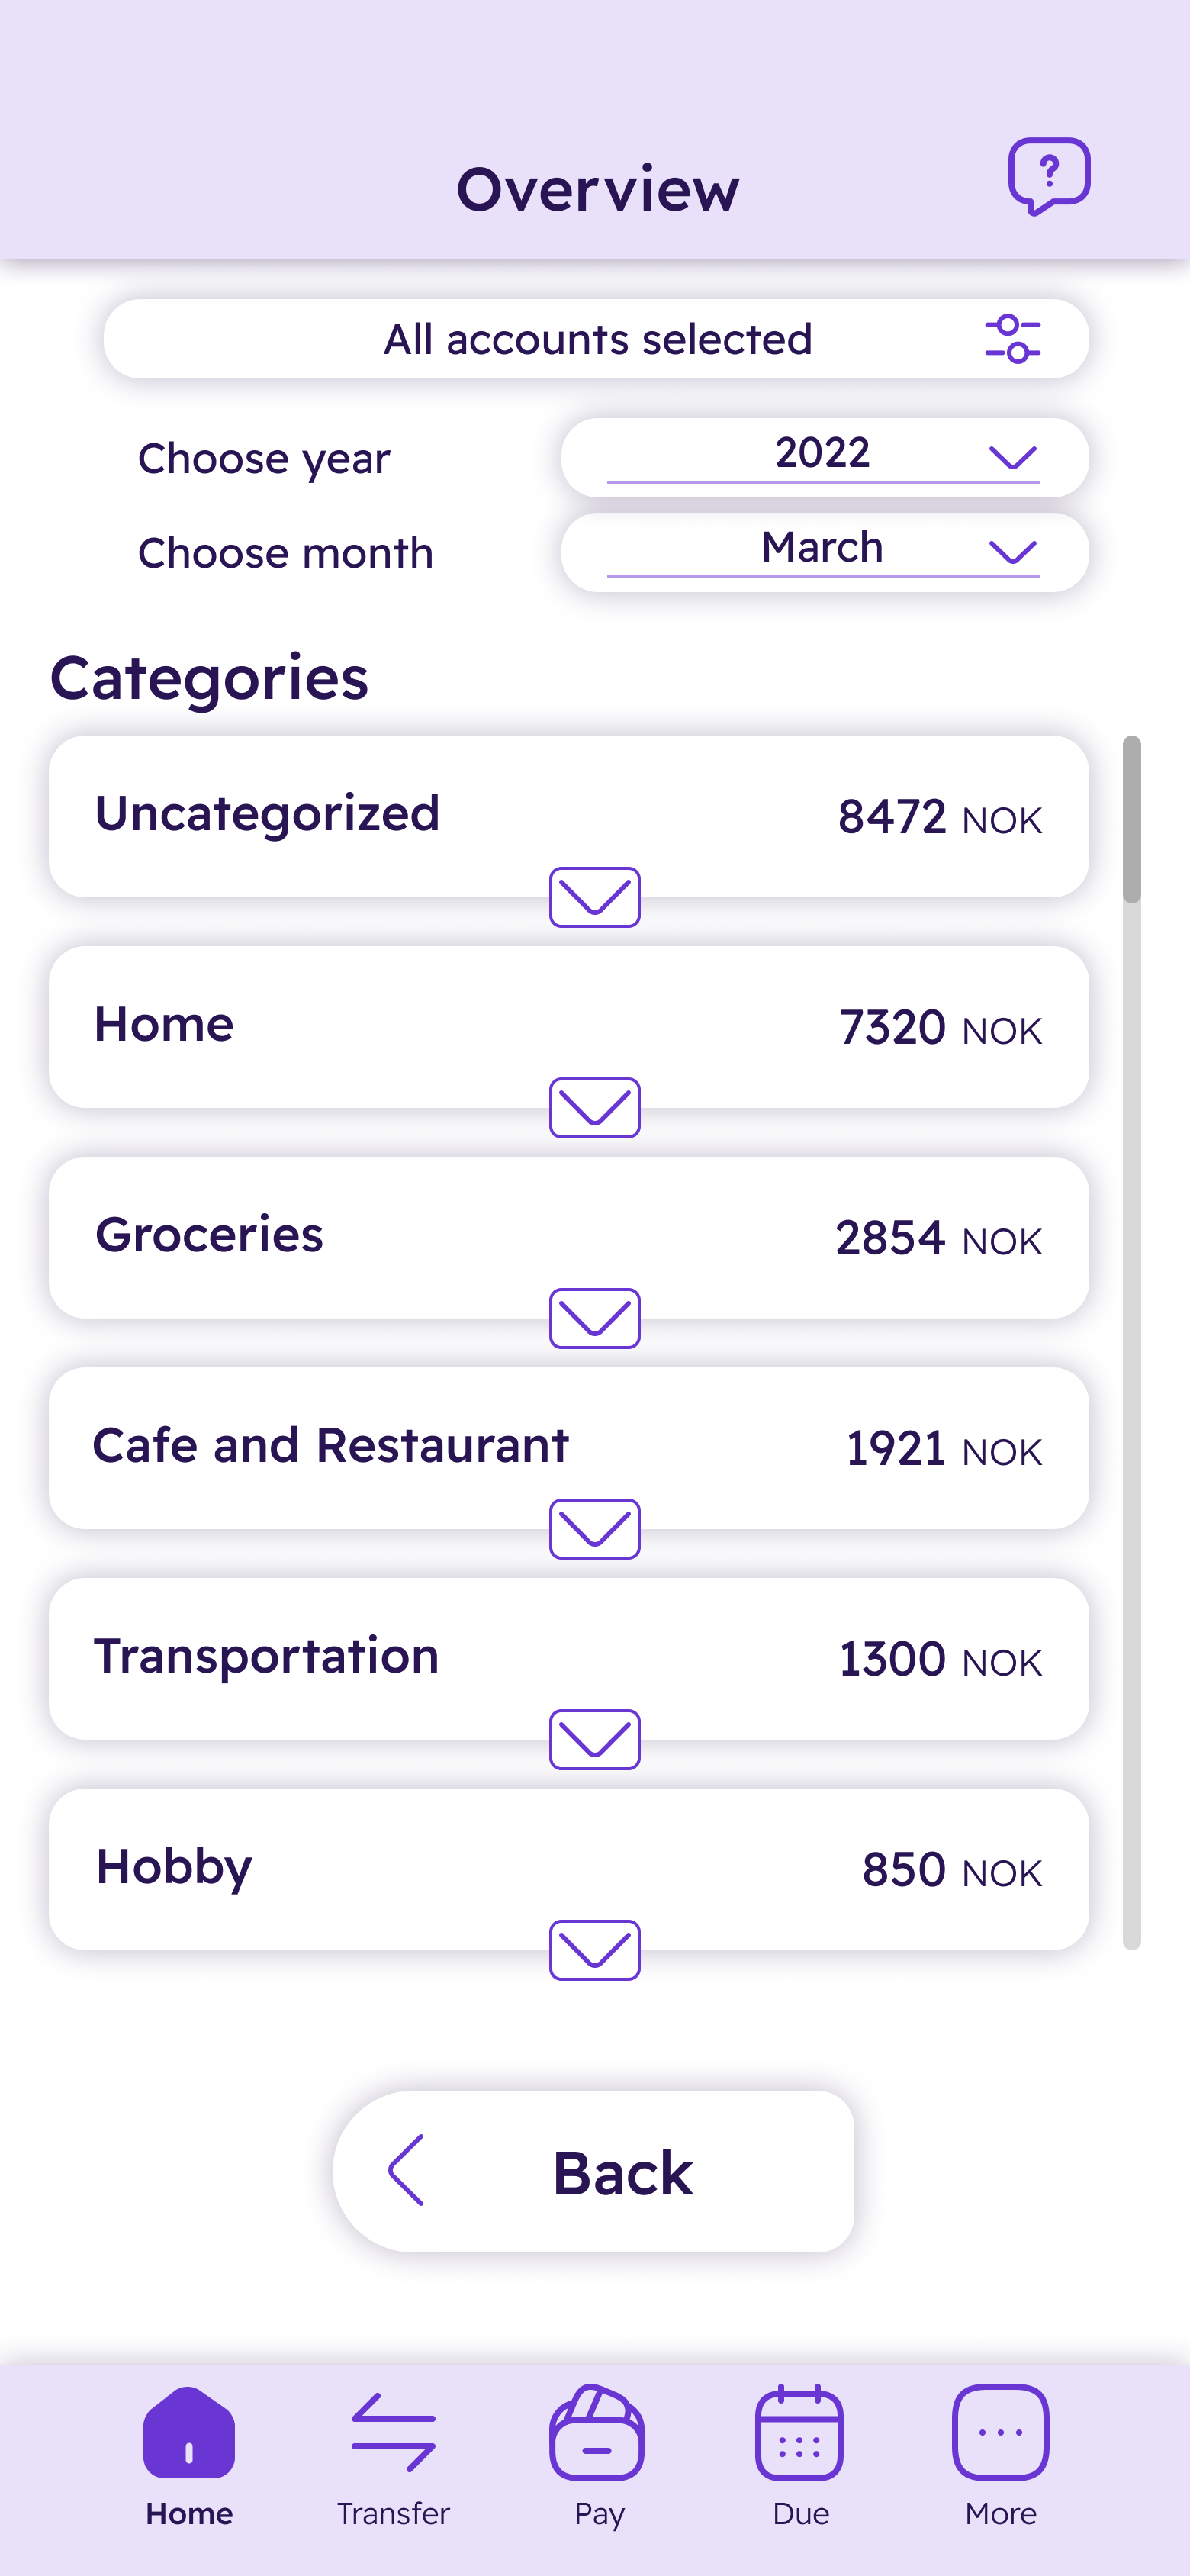Expand the Cafe and Restaurant category

tap(594, 1529)
